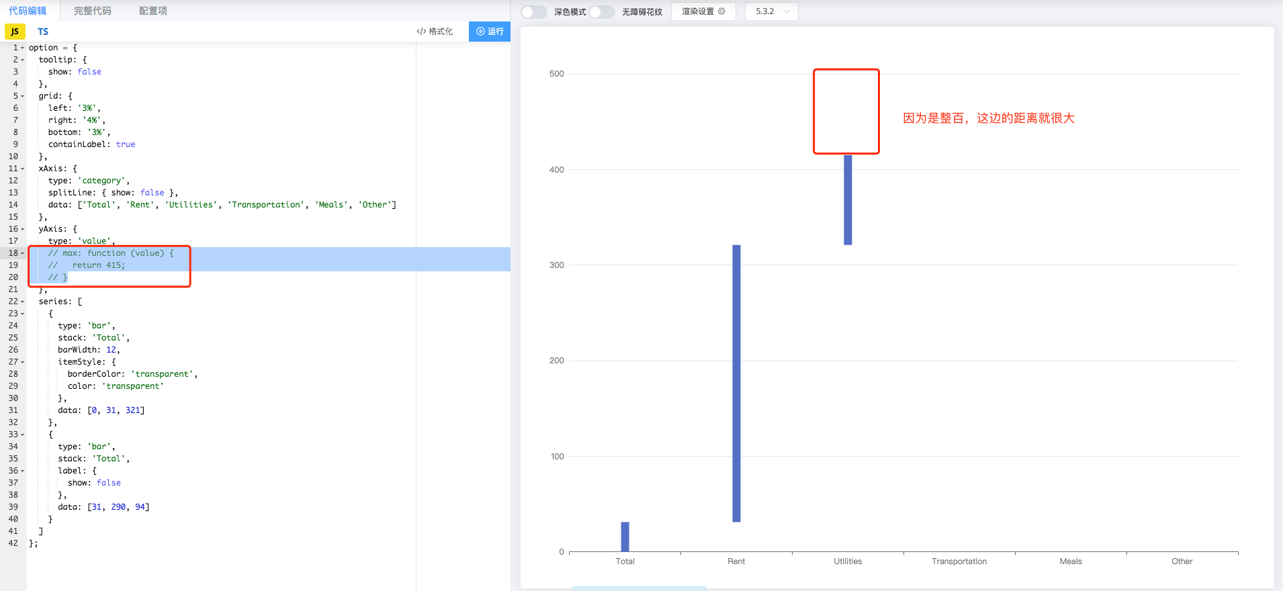Fold the itemStyle block at line 27

click(22, 362)
